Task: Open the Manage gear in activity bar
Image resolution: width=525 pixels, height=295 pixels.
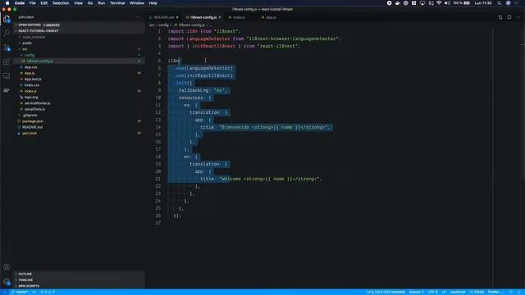Action: (7, 282)
